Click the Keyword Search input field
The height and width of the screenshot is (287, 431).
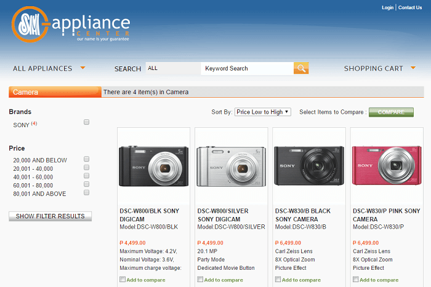click(246, 68)
